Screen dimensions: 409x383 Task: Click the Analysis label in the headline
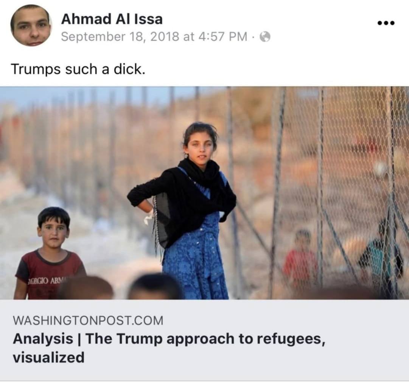point(43,339)
